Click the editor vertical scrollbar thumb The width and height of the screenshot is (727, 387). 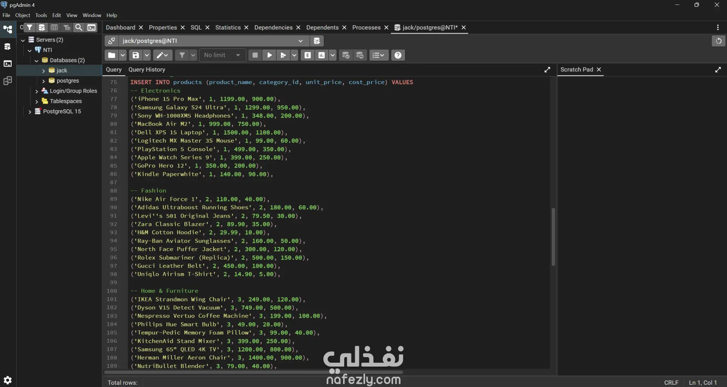[553, 237]
